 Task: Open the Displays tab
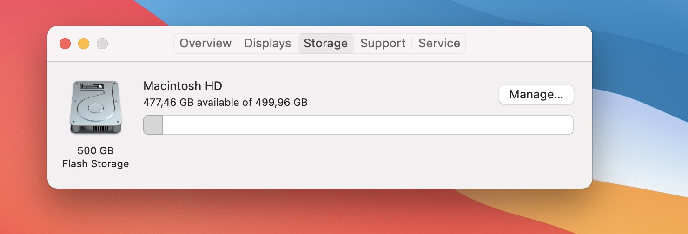pos(268,43)
